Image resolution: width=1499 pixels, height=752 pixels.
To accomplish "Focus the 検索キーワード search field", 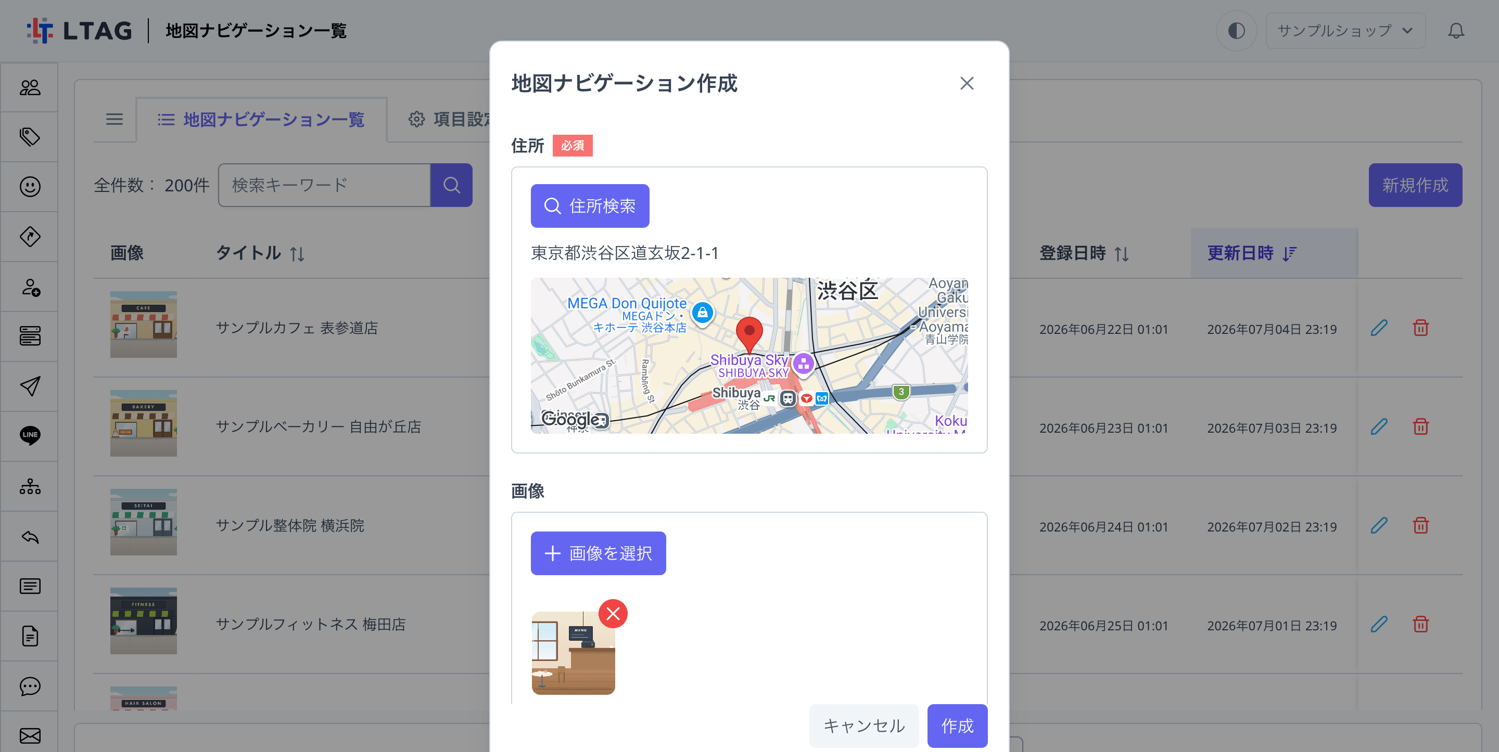I will click(324, 185).
